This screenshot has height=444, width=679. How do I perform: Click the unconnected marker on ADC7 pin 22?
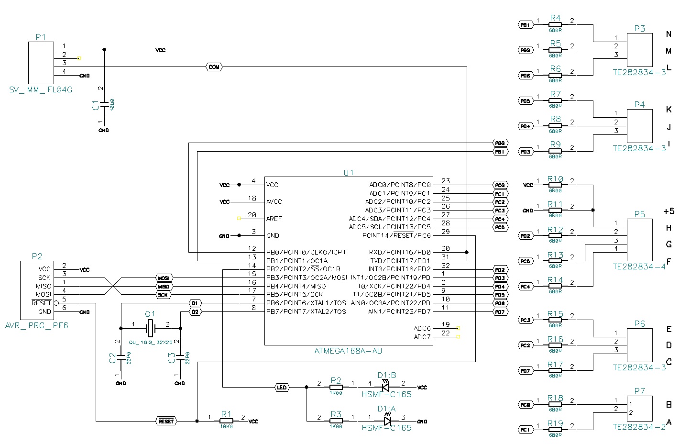coord(458,337)
